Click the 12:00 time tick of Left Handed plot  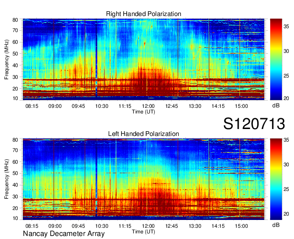click(x=148, y=226)
